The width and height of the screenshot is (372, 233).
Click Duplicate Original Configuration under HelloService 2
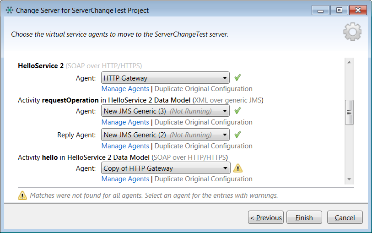[x=203, y=89]
